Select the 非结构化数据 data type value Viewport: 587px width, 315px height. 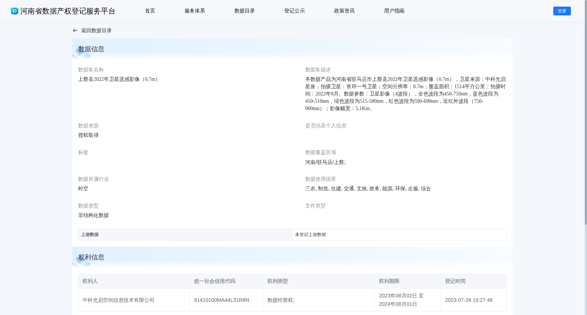[94, 215]
